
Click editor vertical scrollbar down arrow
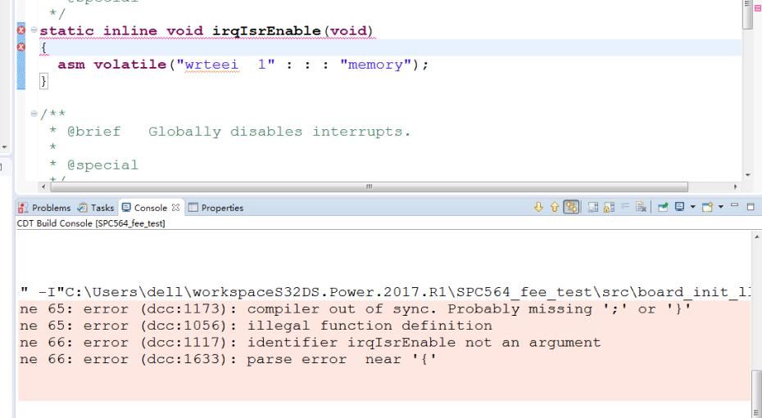click(x=748, y=175)
